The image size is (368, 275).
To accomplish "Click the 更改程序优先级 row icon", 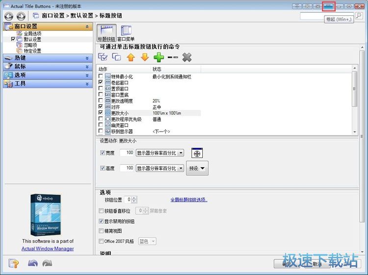I will (x=108, y=119).
